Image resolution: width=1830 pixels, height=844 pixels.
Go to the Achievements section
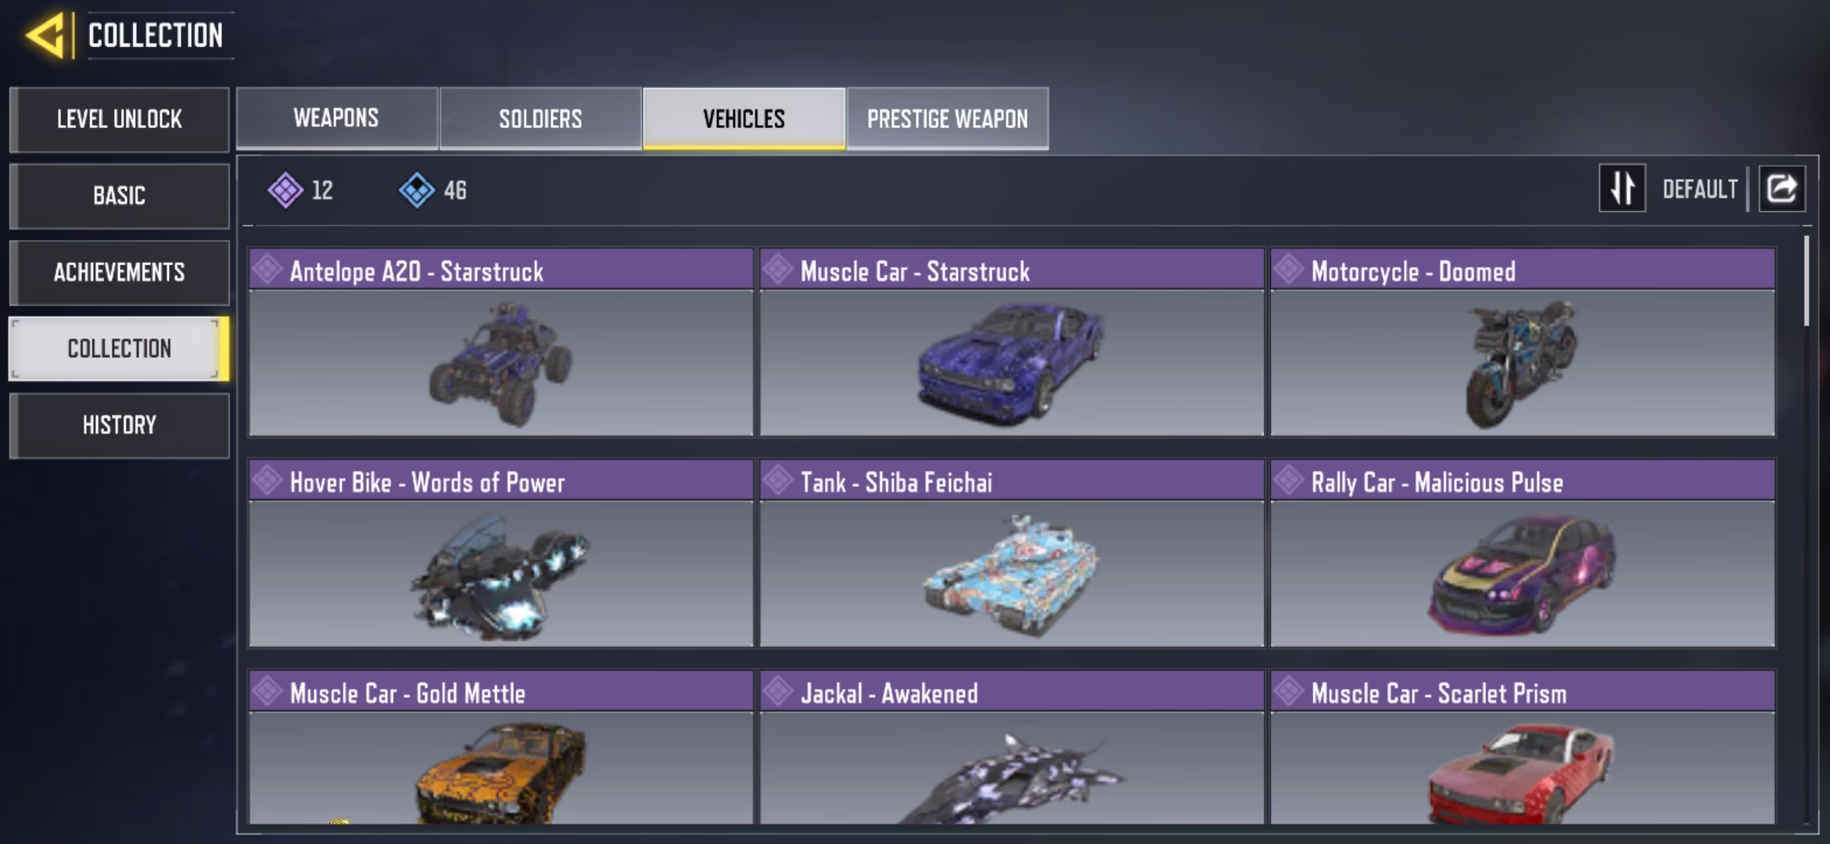coord(120,273)
